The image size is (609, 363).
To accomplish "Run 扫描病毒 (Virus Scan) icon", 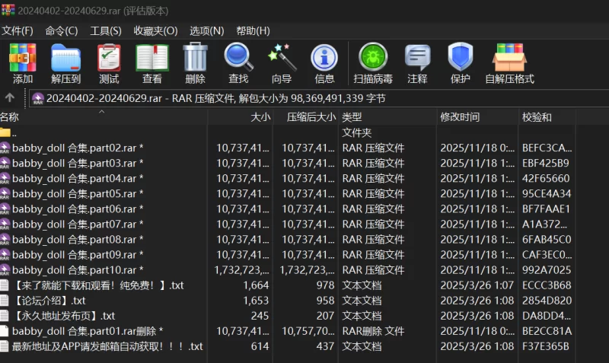I will [x=373, y=62].
